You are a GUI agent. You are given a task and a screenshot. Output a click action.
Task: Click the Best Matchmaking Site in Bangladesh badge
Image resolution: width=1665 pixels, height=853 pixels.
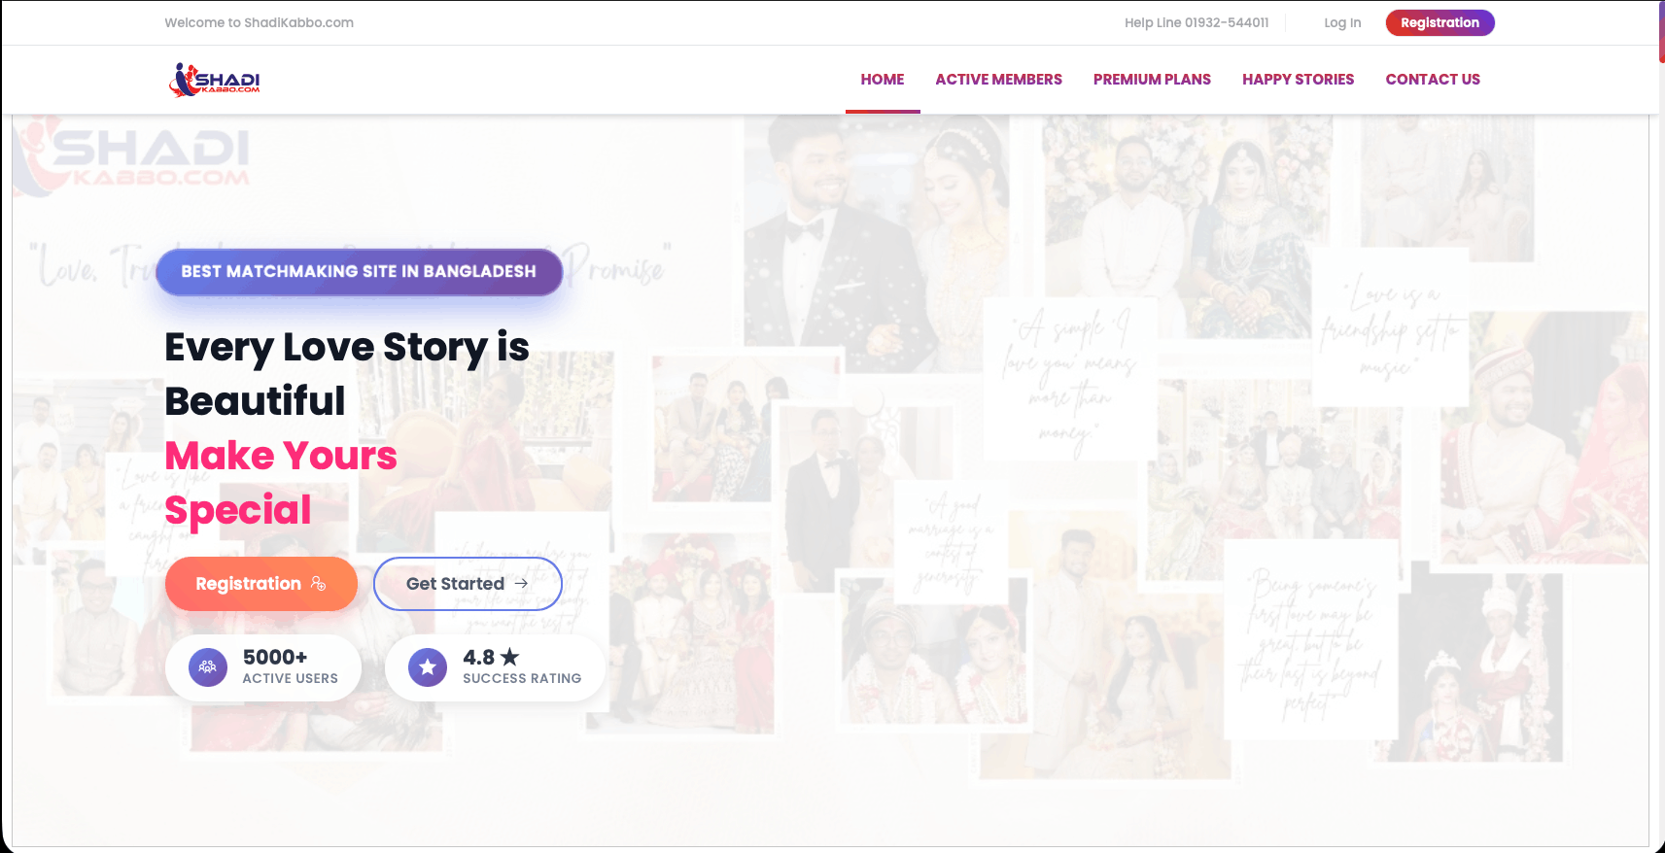[359, 272]
